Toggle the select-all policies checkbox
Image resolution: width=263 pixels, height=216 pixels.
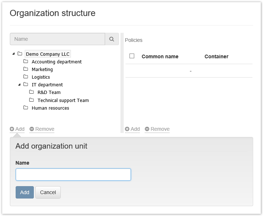pos(132,56)
